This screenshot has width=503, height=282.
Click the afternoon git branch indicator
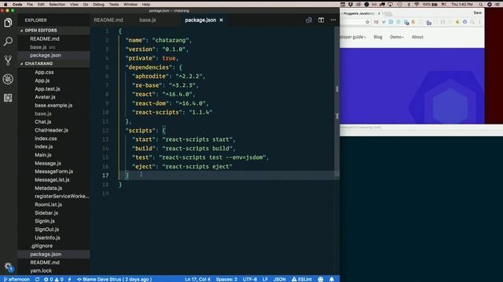(17, 279)
